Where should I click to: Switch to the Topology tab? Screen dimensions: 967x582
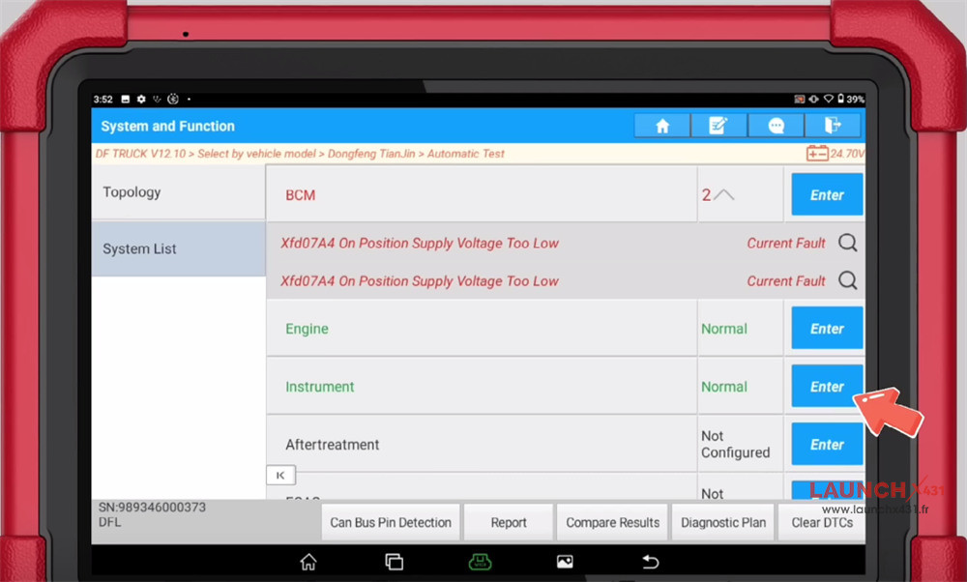(178, 191)
